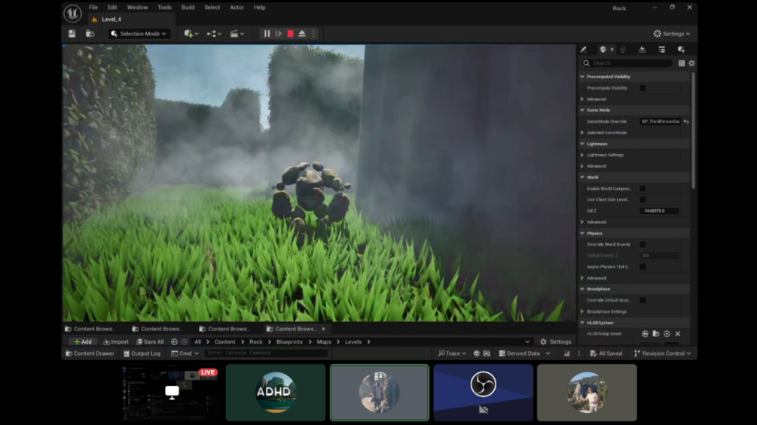
Task: Open the Trace dropdown in status bar
Action: pos(453,354)
